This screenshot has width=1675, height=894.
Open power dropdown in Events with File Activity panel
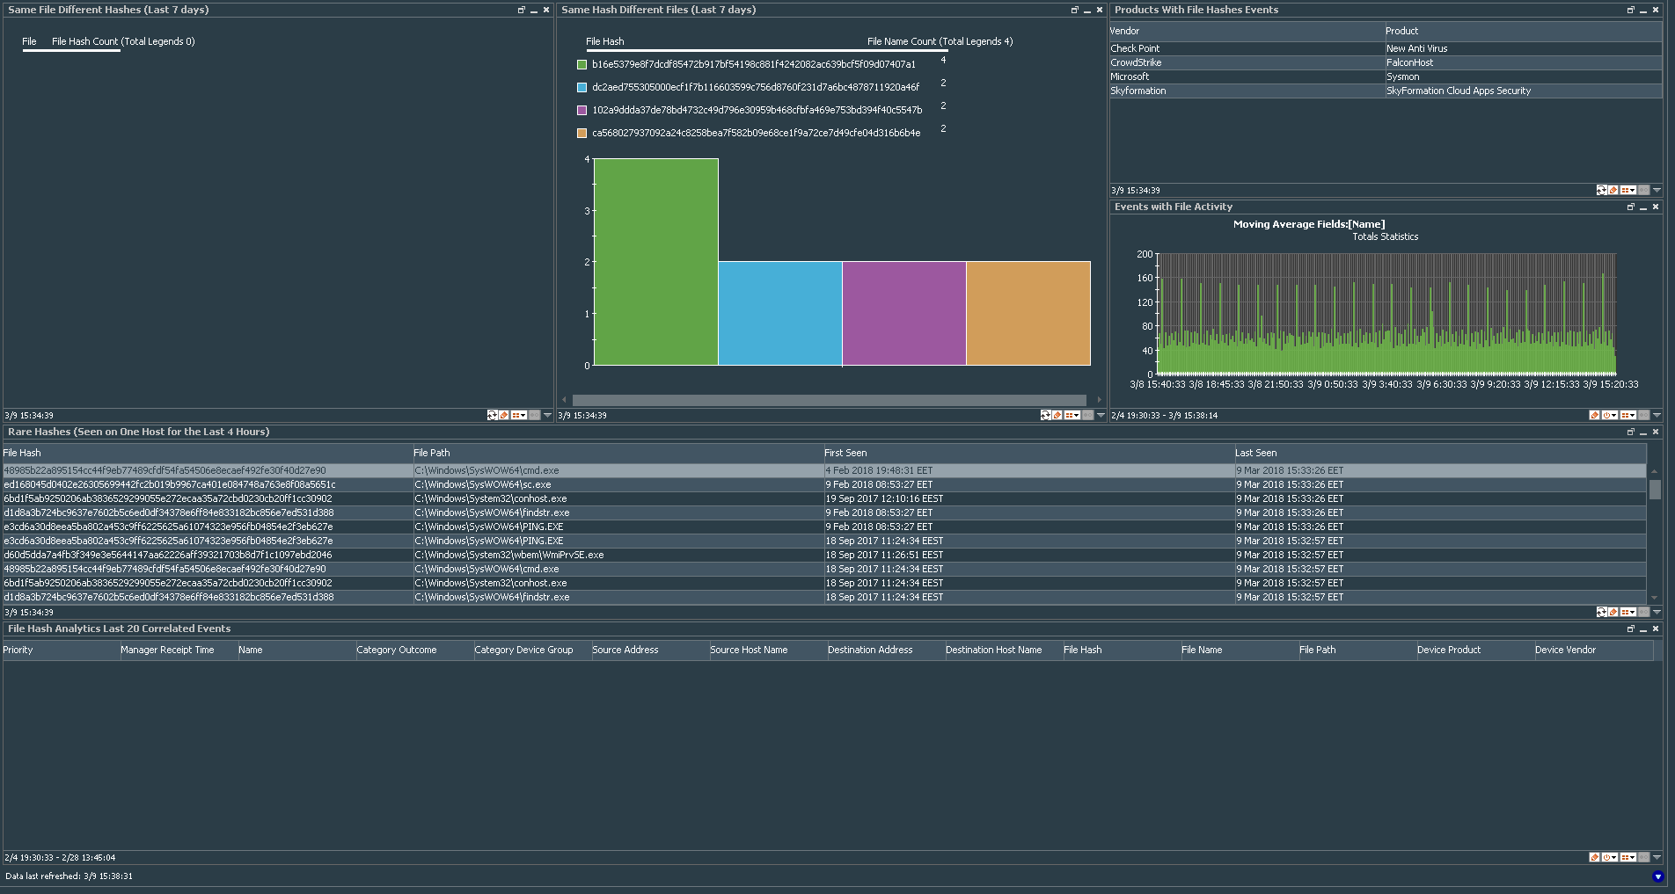click(1610, 415)
